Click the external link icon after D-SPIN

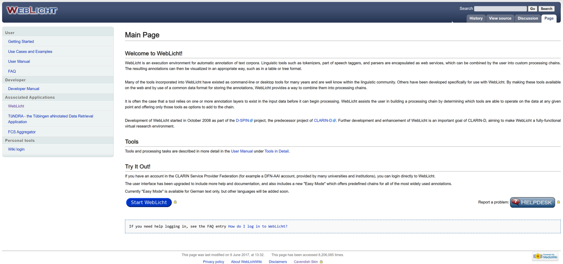(251, 120)
